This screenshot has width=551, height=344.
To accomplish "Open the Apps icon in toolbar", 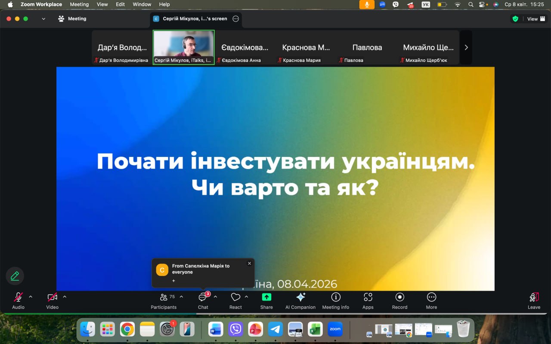I will coord(368,298).
